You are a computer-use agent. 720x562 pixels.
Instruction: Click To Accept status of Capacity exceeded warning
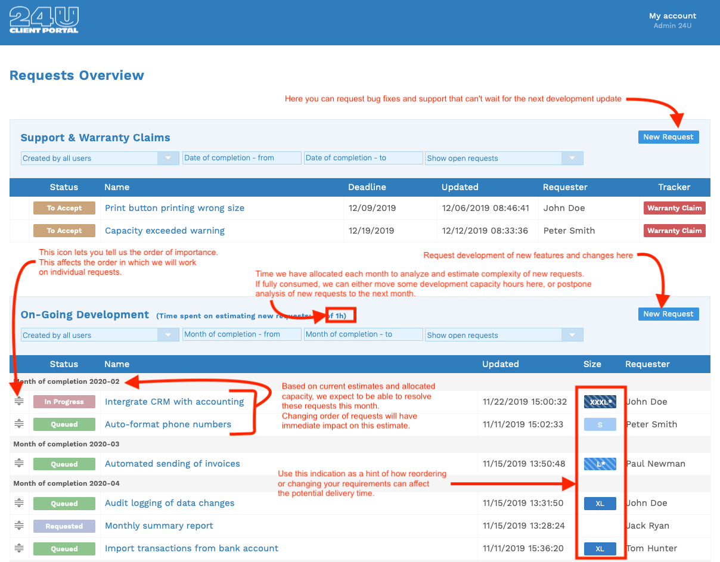pos(64,231)
